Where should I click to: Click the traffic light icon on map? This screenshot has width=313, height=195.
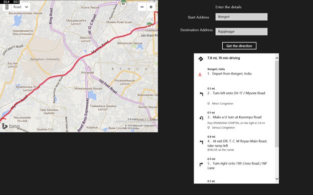(x=7, y=7)
